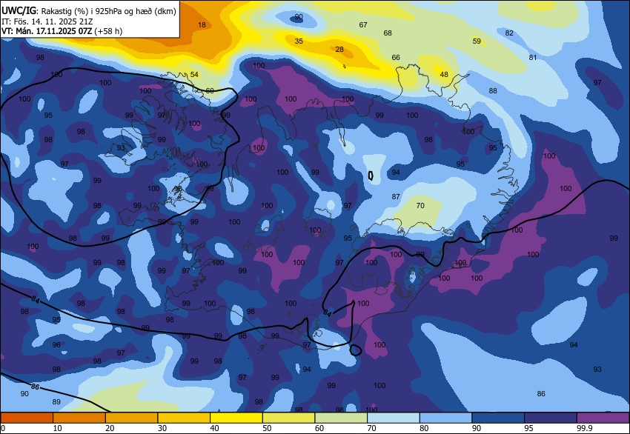This screenshot has height=434, width=630.
Task: Click legend tick label '80'
Action: pos(424,428)
